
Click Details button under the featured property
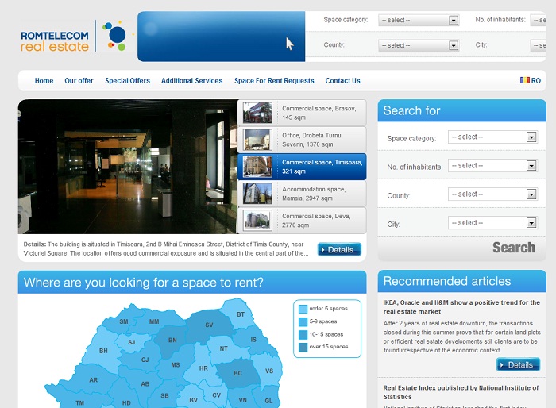pyautogui.click(x=339, y=250)
